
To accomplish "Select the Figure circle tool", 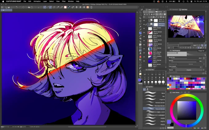I will click(140, 62).
